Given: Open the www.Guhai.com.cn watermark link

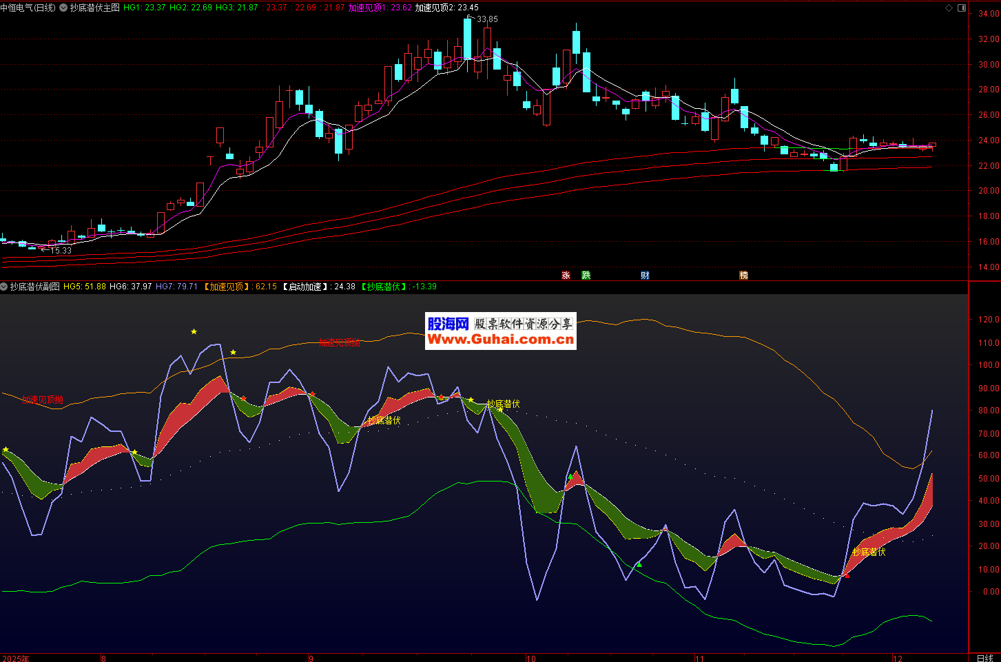Looking at the screenshot, I should 500,340.
